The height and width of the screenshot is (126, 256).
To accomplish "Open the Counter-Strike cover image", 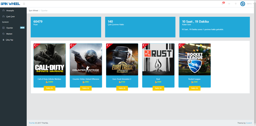I will (86, 59).
